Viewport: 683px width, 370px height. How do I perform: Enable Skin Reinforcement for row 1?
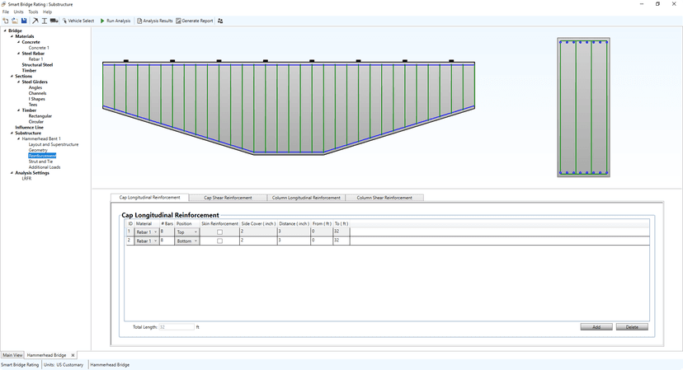tap(219, 232)
